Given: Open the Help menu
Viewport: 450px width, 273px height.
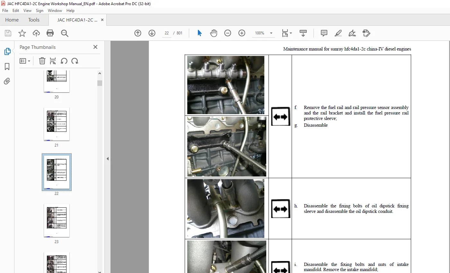Looking at the screenshot, I should [x=70, y=11].
